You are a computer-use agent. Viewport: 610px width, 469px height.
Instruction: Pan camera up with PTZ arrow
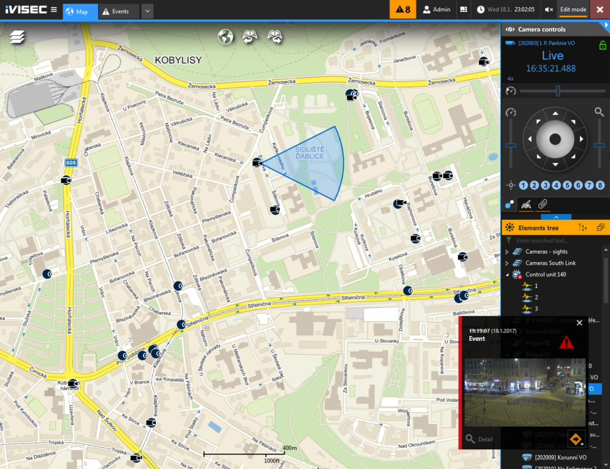(x=555, y=113)
